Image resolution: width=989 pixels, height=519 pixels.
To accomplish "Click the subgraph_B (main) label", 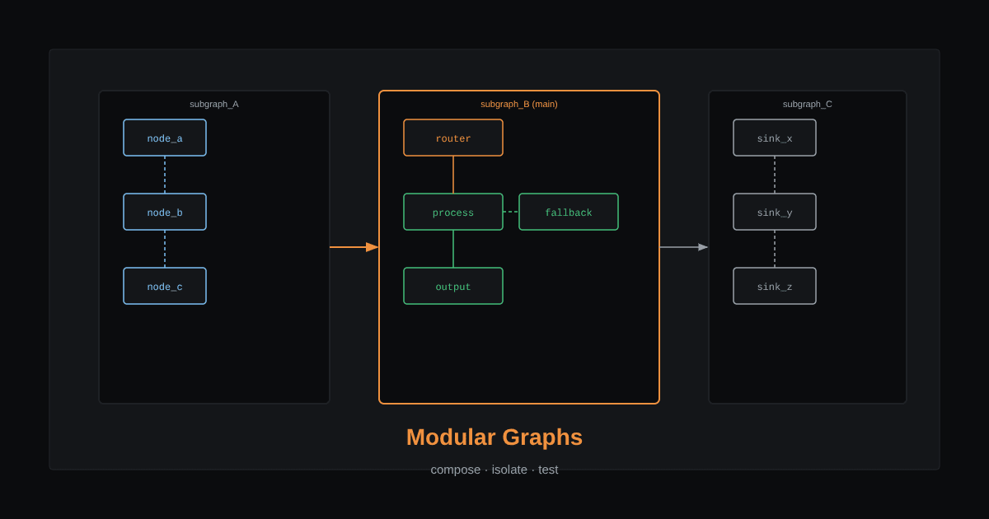I will click(519, 104).
